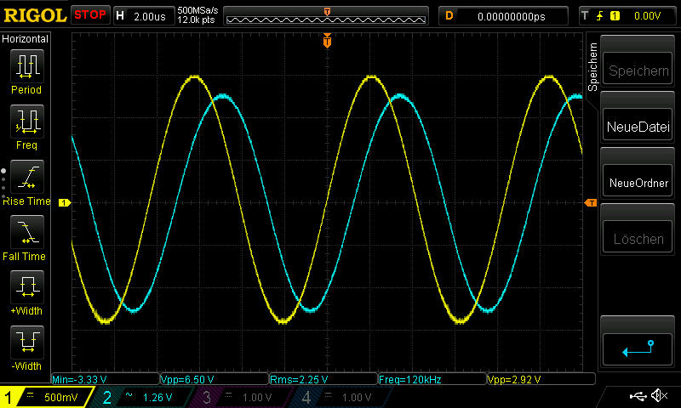
Task: Select the Period measurement icon
Action: (27, 66)
